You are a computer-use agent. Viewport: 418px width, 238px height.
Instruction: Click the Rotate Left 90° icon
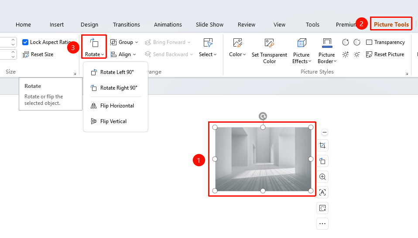click(x=93, y=72)
